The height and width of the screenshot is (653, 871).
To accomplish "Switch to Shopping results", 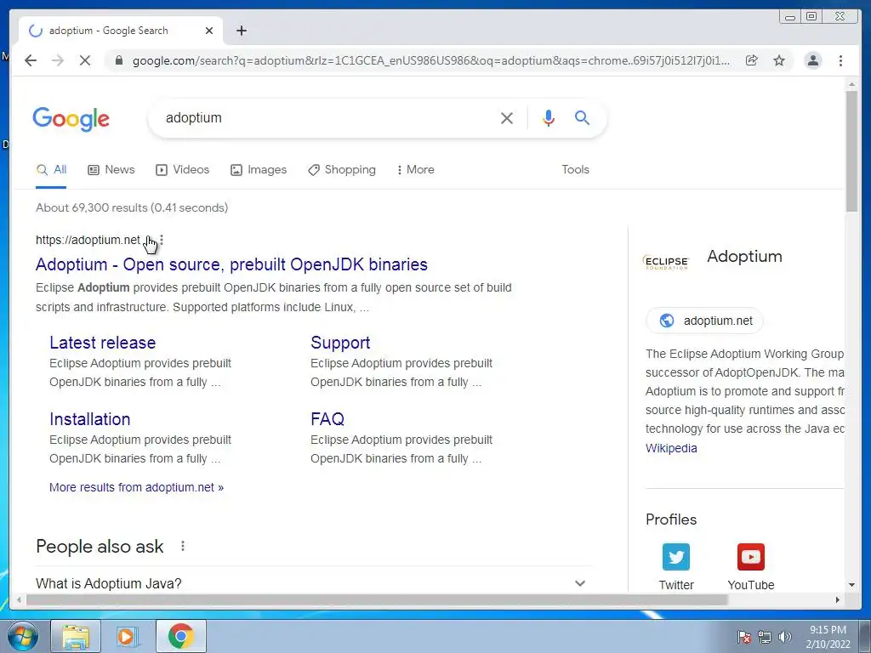I will 342,170.
